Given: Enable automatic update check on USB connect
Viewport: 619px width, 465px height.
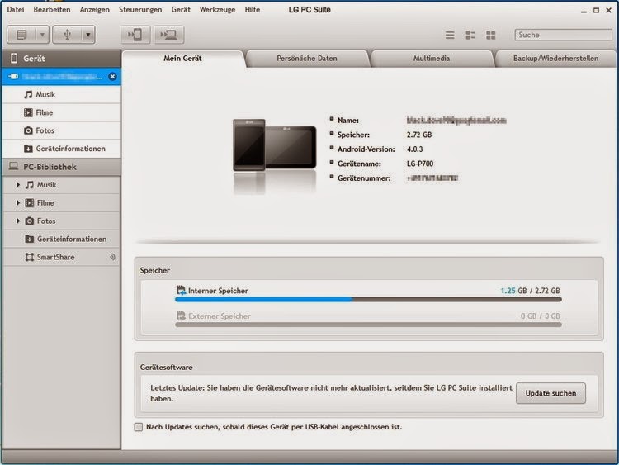Looking at the screenshot, I should coord(139,427).
